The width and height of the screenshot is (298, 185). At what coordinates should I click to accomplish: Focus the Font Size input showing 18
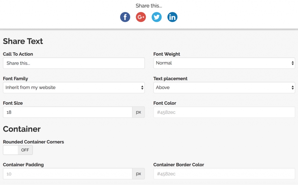(x=67, y=112)
